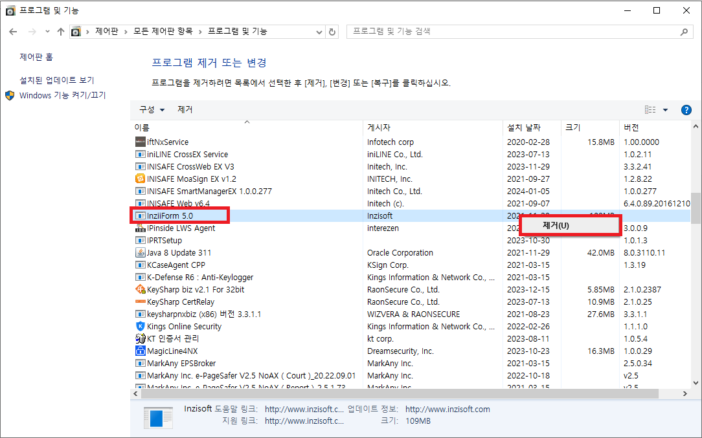This screenshot has height=438, width=702.
Task: Open Windows 기능 켜기/끄기 link
Action: (63, 95)
